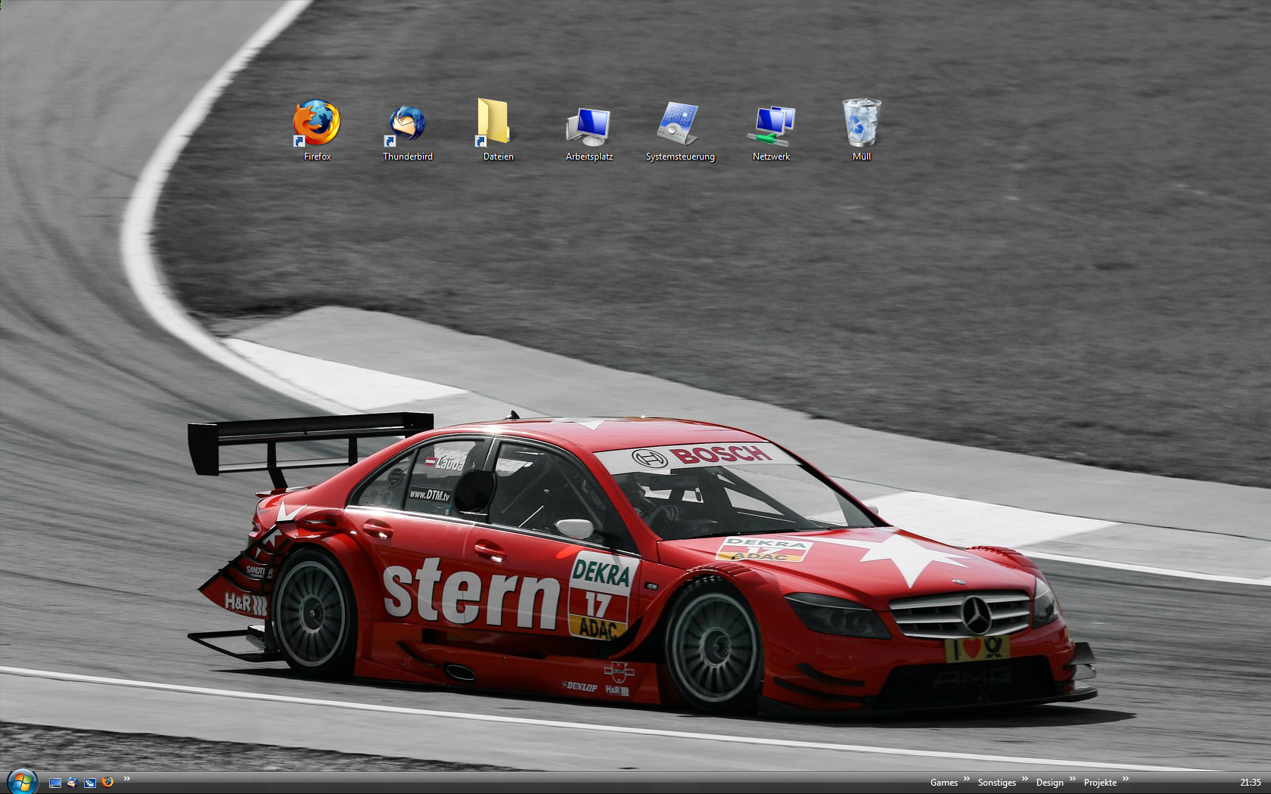Launch Thunderbird from quick launch bar
The height and width of the screenshot is (794, 1271).
click(x=72, y=782)
